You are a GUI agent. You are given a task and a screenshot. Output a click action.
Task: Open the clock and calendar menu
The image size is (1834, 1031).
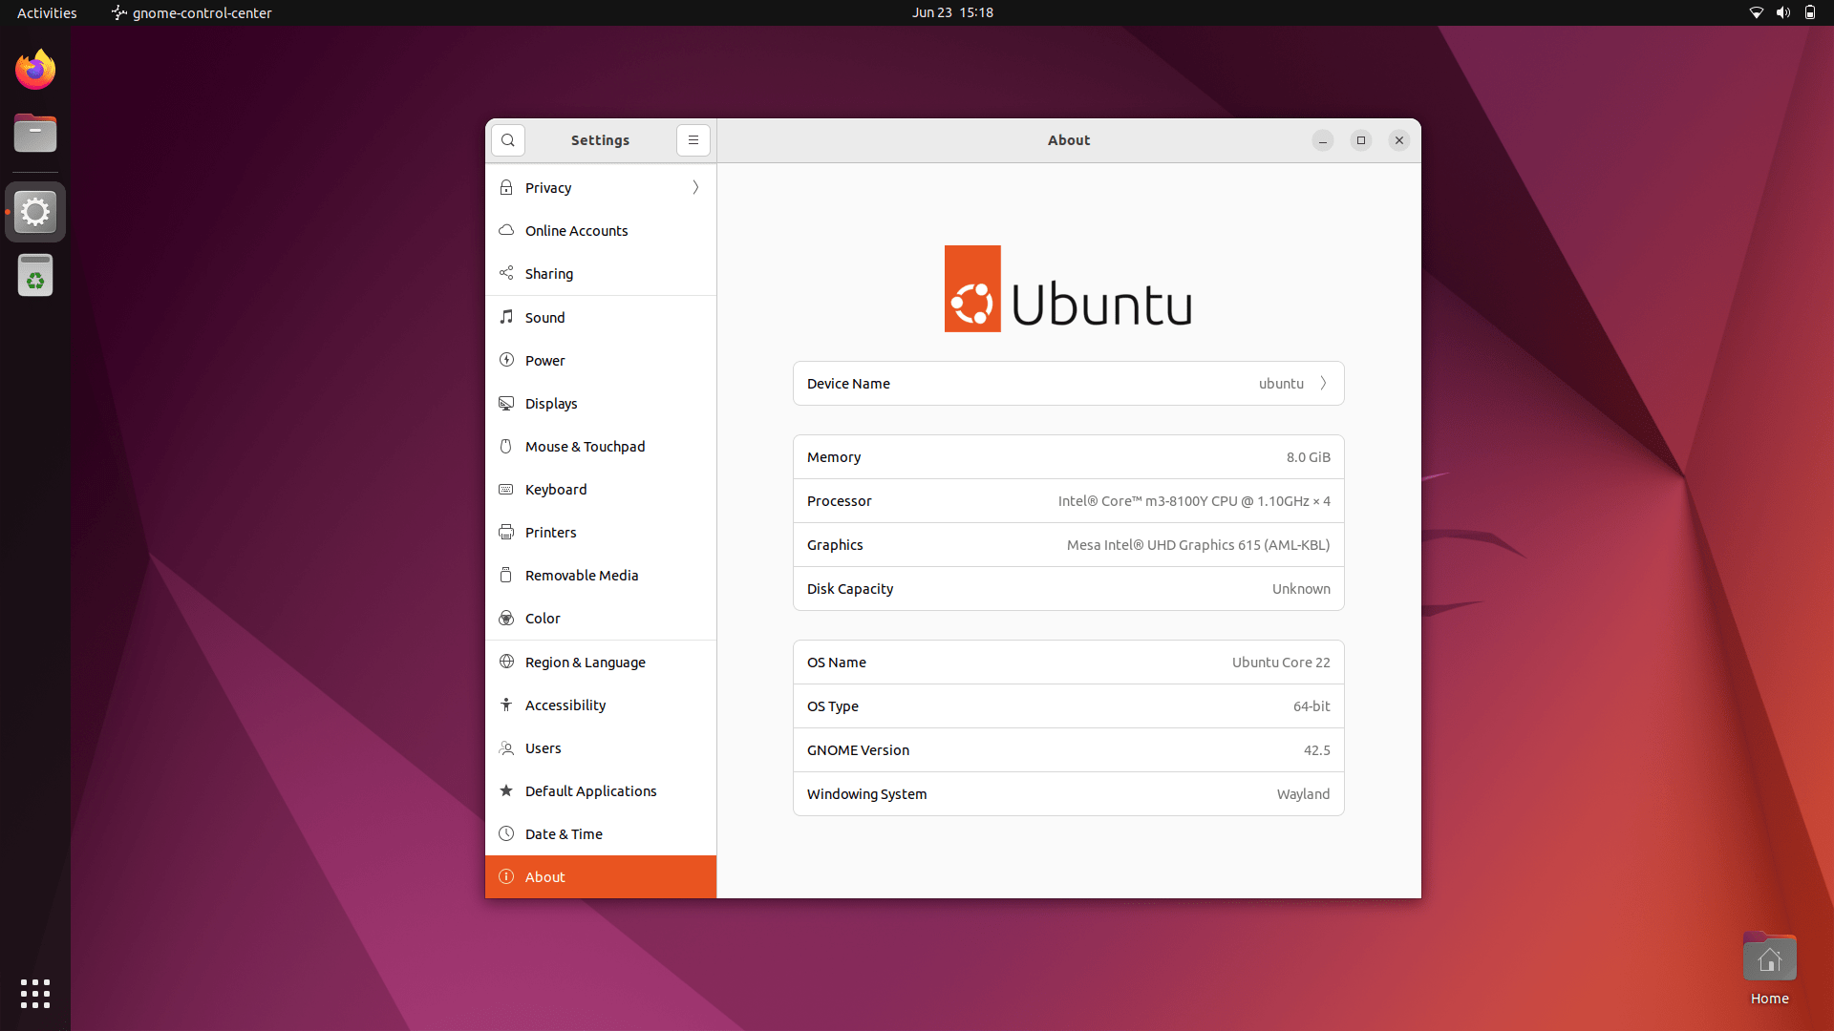click(x=952, y=12)
